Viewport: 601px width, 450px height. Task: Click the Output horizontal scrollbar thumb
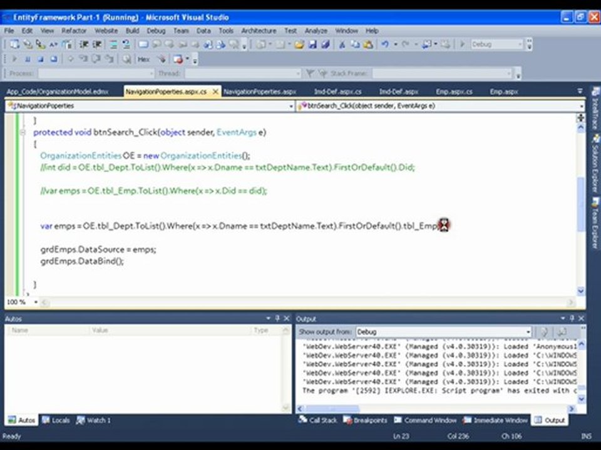coord(332,409)
